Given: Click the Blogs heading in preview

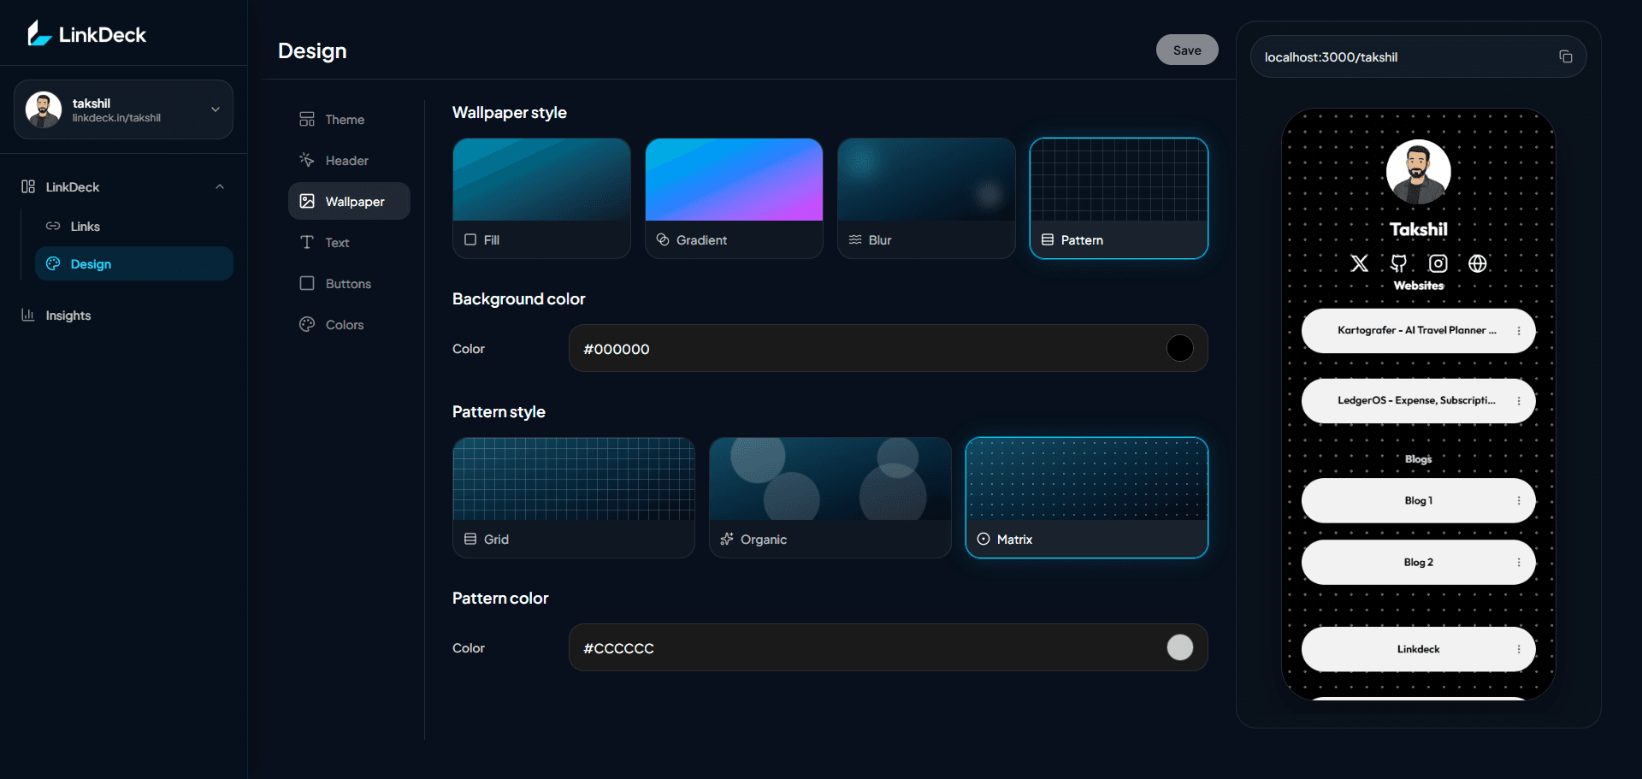Looking at the screenshot, I should [x=1418, y=459].
